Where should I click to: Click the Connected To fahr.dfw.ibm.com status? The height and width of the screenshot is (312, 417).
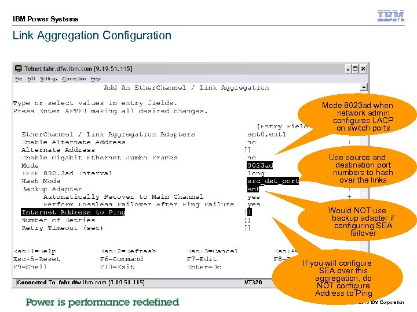pos(81,283)
